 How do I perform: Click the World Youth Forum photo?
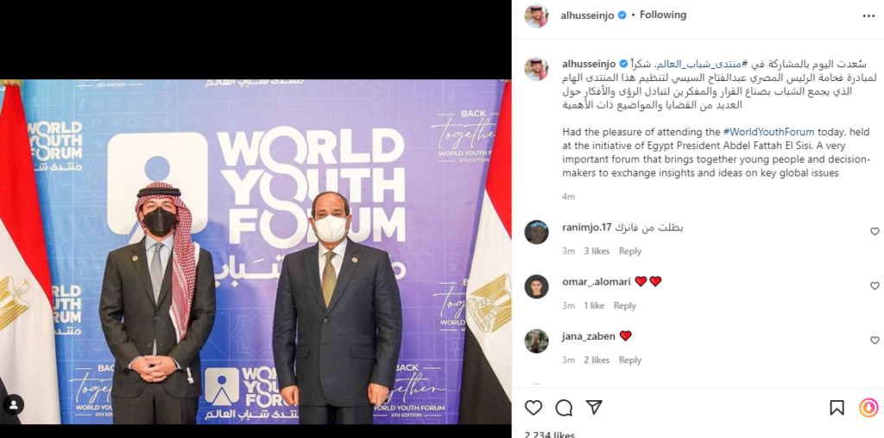(256, 252)
